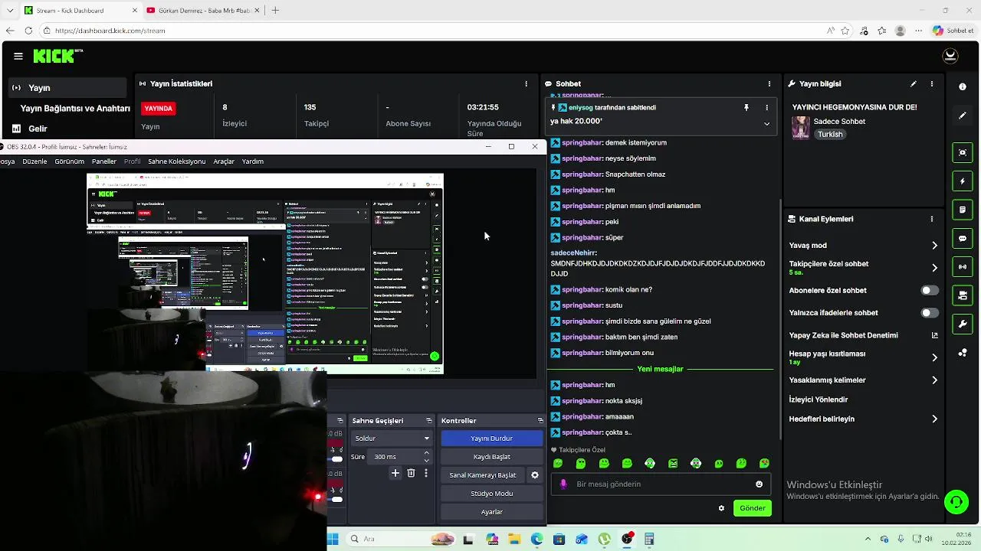This screenshot has height=551, width=981.
Task: Click the wrench icon in right sidebar
Action: click(963, 324)
